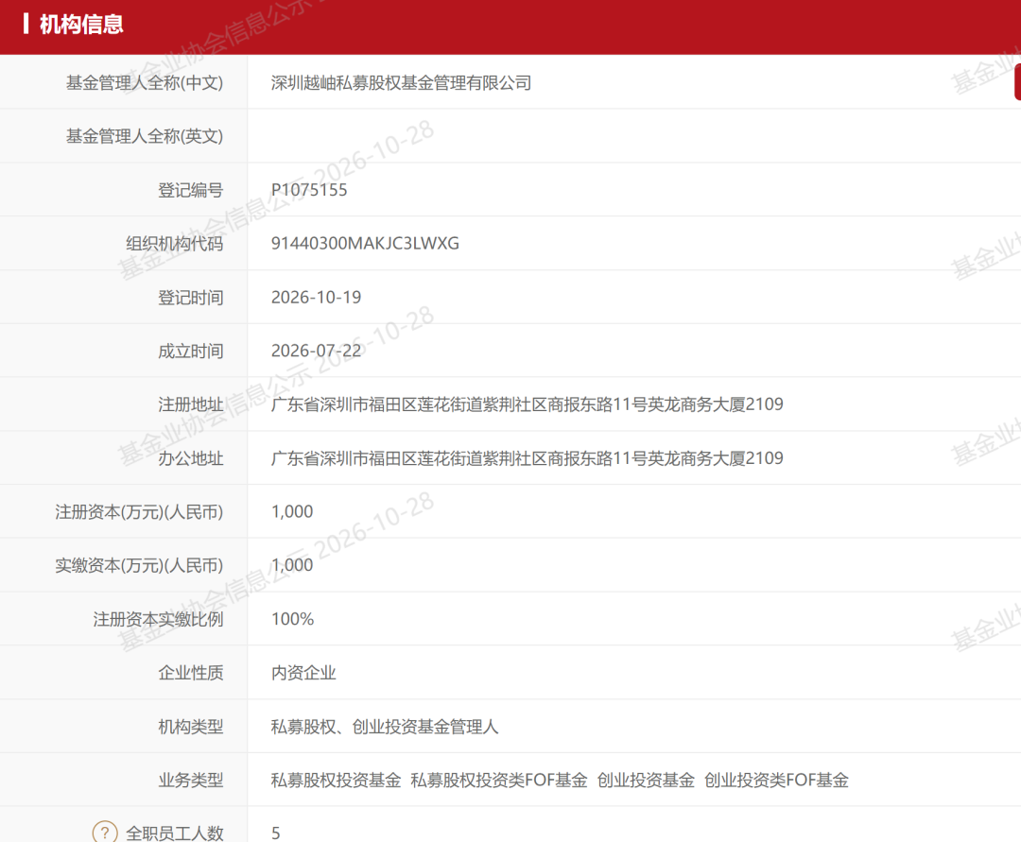Click the 业务类型 label
The width and height of the screenshot is (1021, 842).
[191, 781]
